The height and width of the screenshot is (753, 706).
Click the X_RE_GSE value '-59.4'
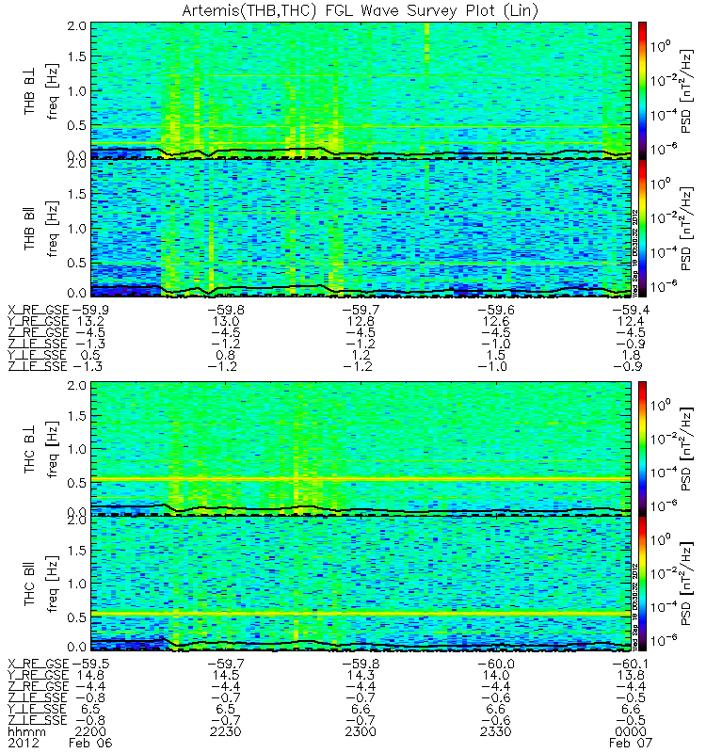631,310
